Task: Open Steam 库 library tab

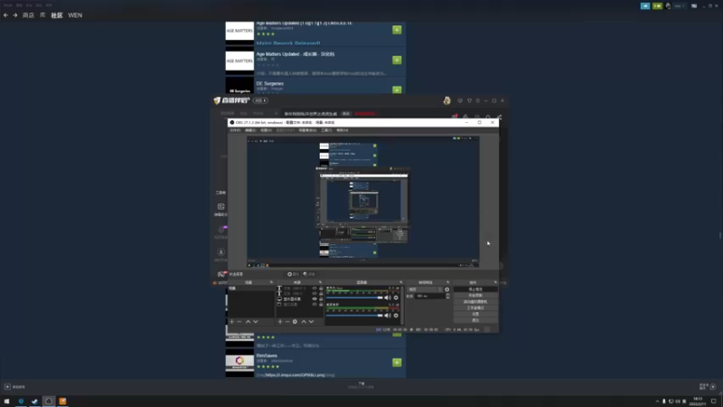Action: point(42,15)
